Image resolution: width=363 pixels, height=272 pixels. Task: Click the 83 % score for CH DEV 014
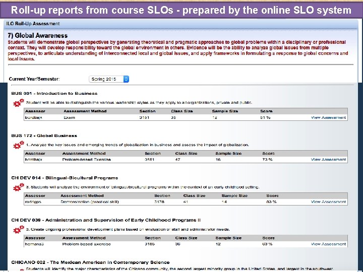click(271, 202)
